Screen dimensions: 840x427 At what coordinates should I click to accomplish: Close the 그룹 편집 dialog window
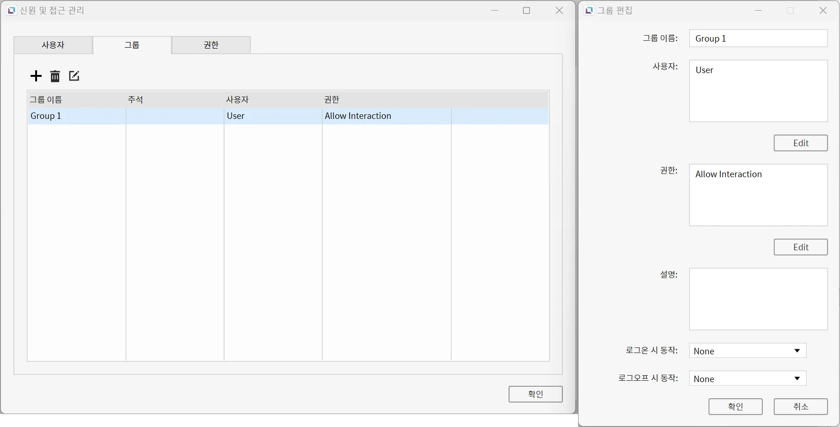pyautogui.click(x=822, y=11)
